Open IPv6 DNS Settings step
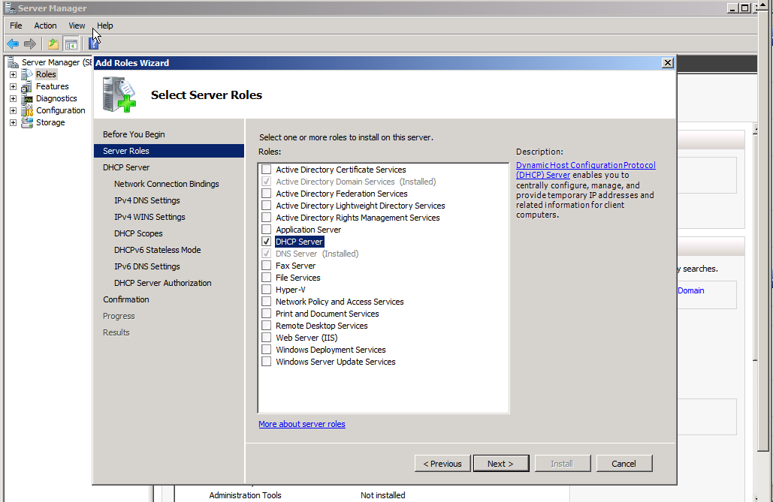Viewport: 773px width, 502px height. coord(147,266)
